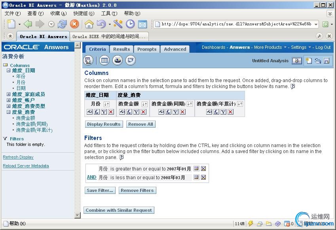Go back with the green back arrow

28,24
